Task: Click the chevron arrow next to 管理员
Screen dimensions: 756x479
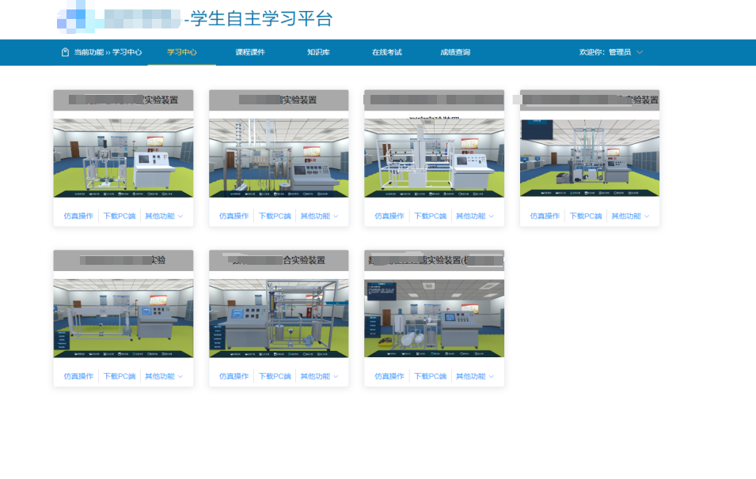Action: coord(640,52)
